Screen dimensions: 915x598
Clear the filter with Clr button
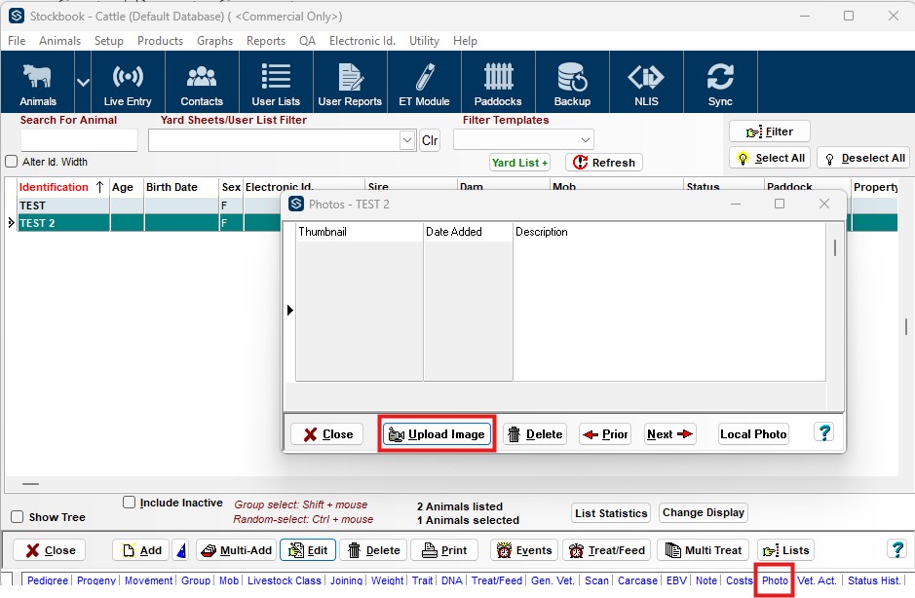coord(430,140)
